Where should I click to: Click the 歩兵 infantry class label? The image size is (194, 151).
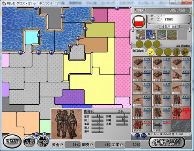pyautogui.click(x=120, y=112)
